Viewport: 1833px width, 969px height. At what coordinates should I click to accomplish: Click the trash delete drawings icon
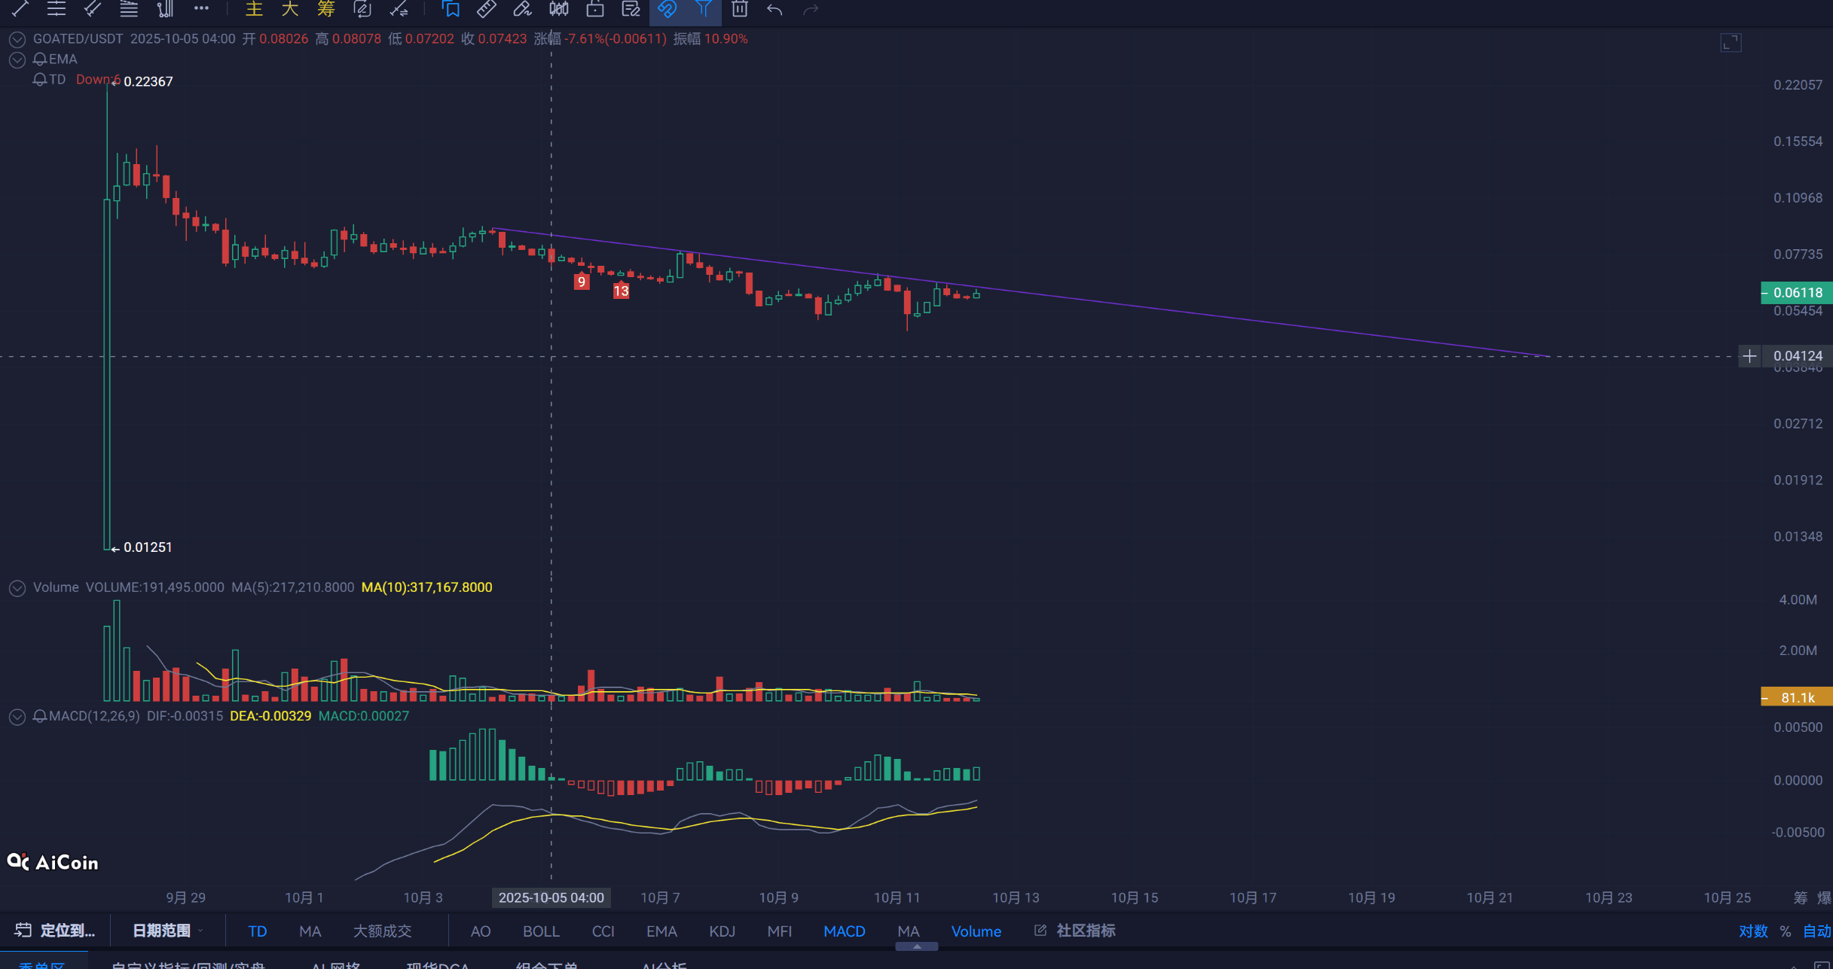click(x=739, y=9)
